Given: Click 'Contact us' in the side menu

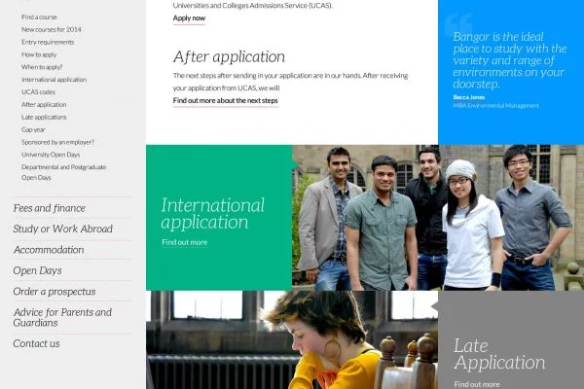Looking at the screenshot, I should click(36, 343).
